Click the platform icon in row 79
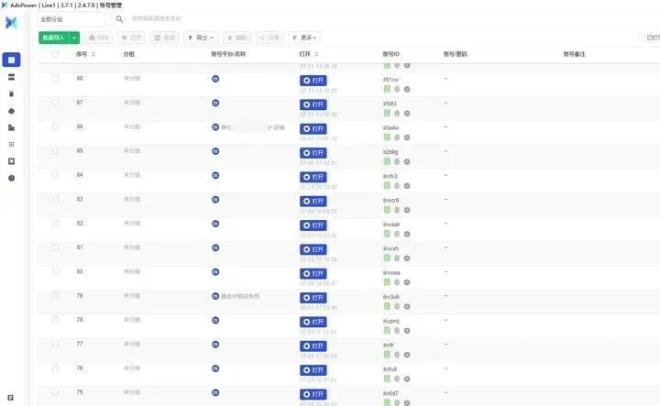This screenshot has height=406, width=660. click(x=215, y=296)
